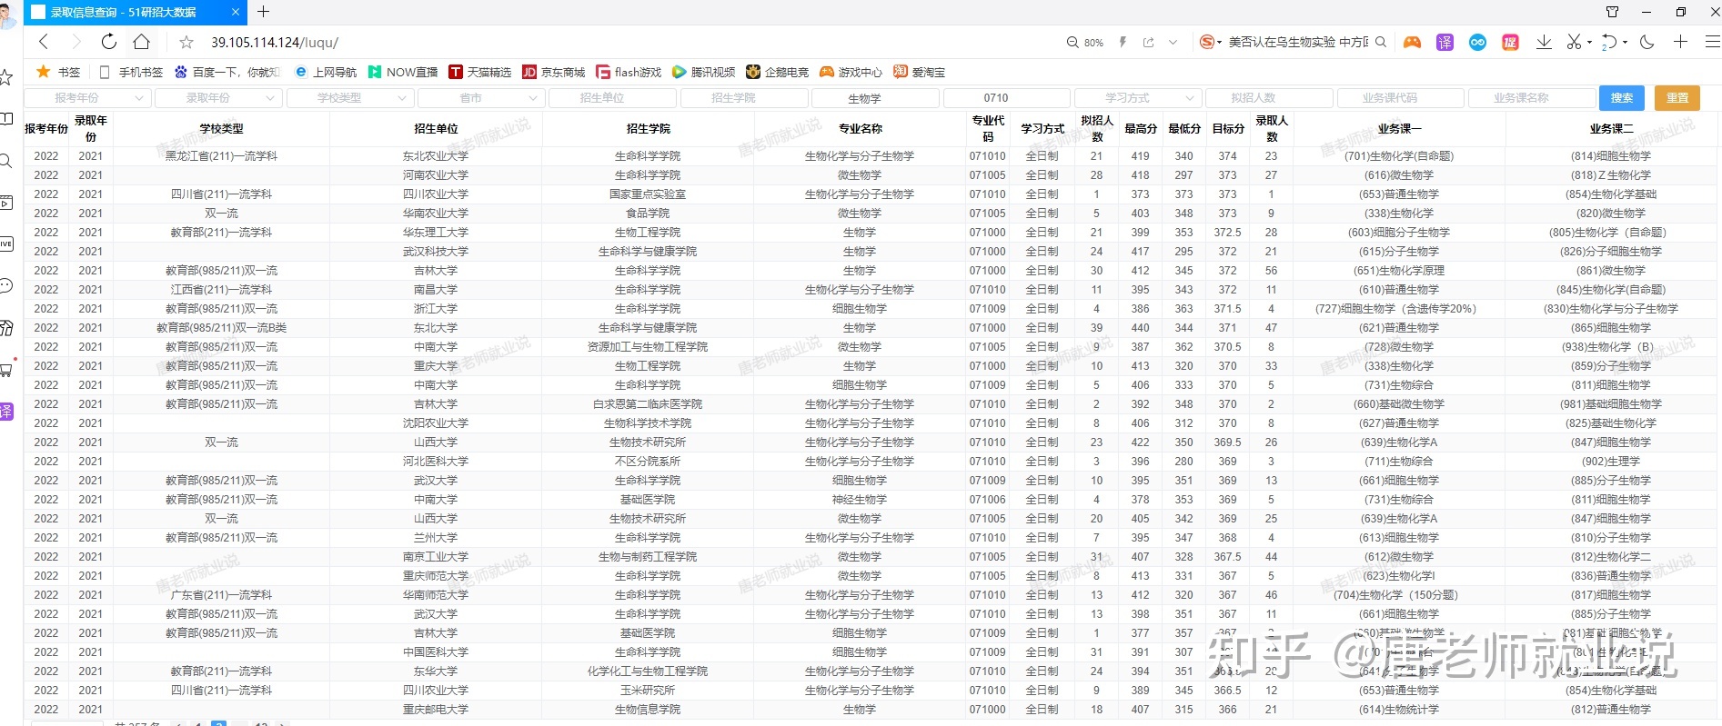Expand the 学校类型 dropdown filter
1722x726 pixels.
coord(350,98)
